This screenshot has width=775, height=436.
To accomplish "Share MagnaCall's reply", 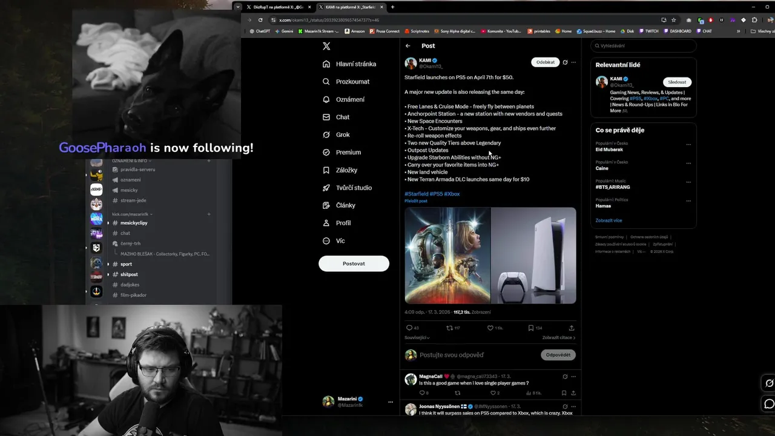I will coord(573,393).
